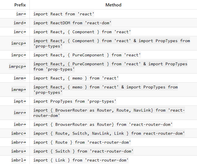197x164 pixels.
Task: Click the imrc→ prefix cell
Action: coord(20,32)
